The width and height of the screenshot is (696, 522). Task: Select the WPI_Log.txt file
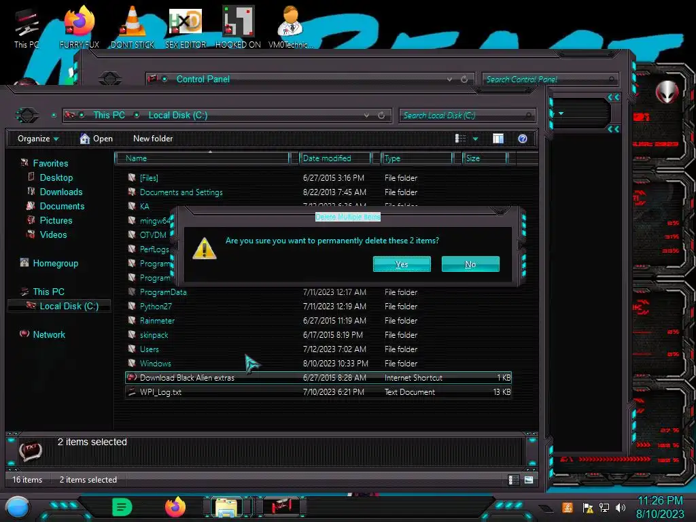point(318,392)
